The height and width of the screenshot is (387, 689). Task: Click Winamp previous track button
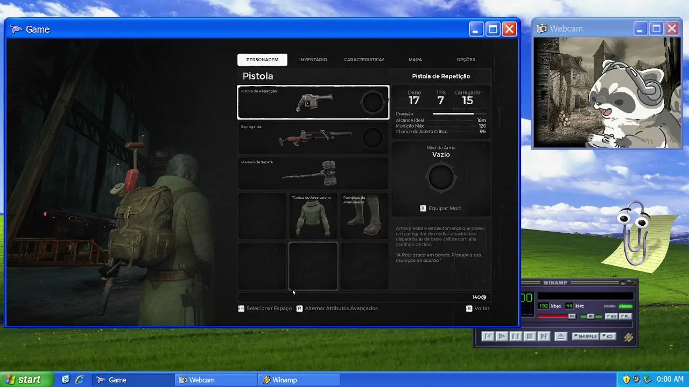488,336
